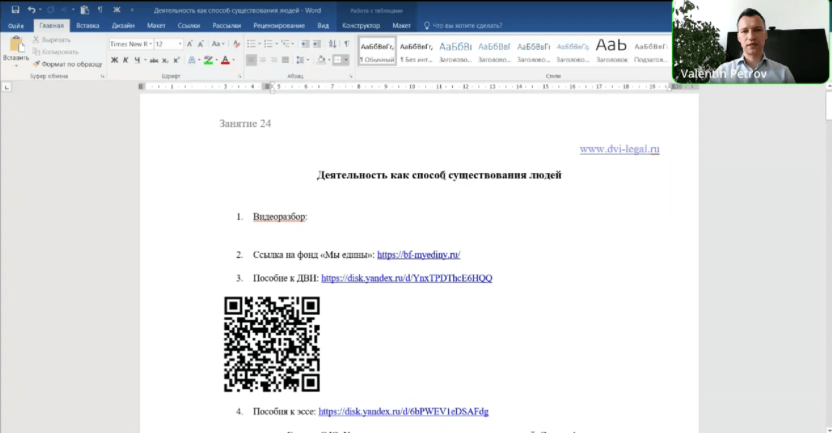Insert a bulleted list
This screenshot has width=832, height=433.
251,44
